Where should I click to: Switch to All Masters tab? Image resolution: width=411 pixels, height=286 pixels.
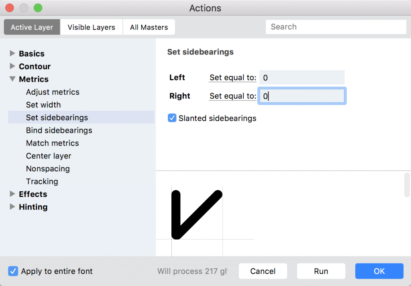point(149,27)
